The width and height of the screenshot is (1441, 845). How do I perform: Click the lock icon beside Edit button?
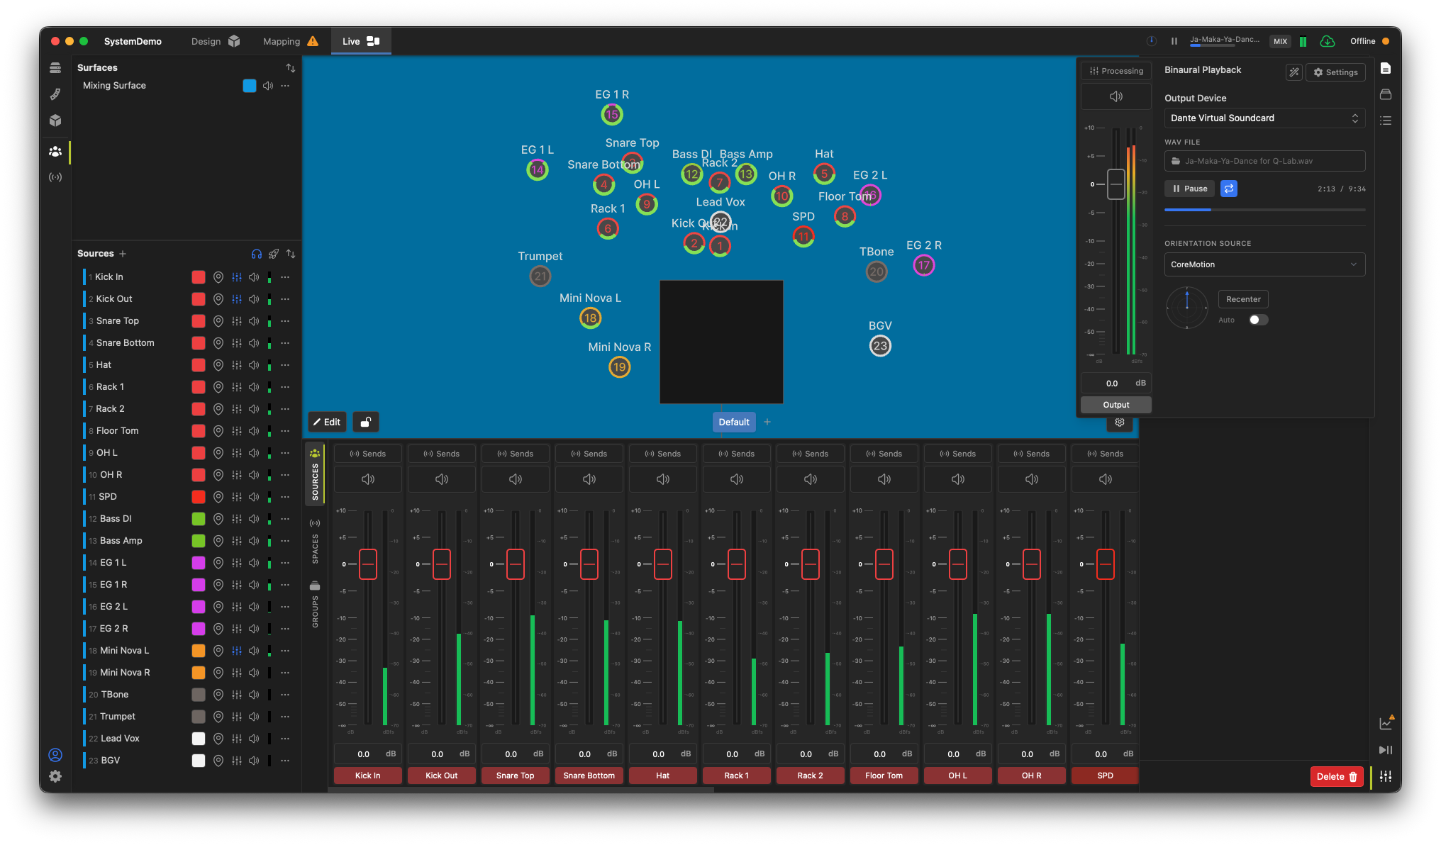[x=366, y=422]
